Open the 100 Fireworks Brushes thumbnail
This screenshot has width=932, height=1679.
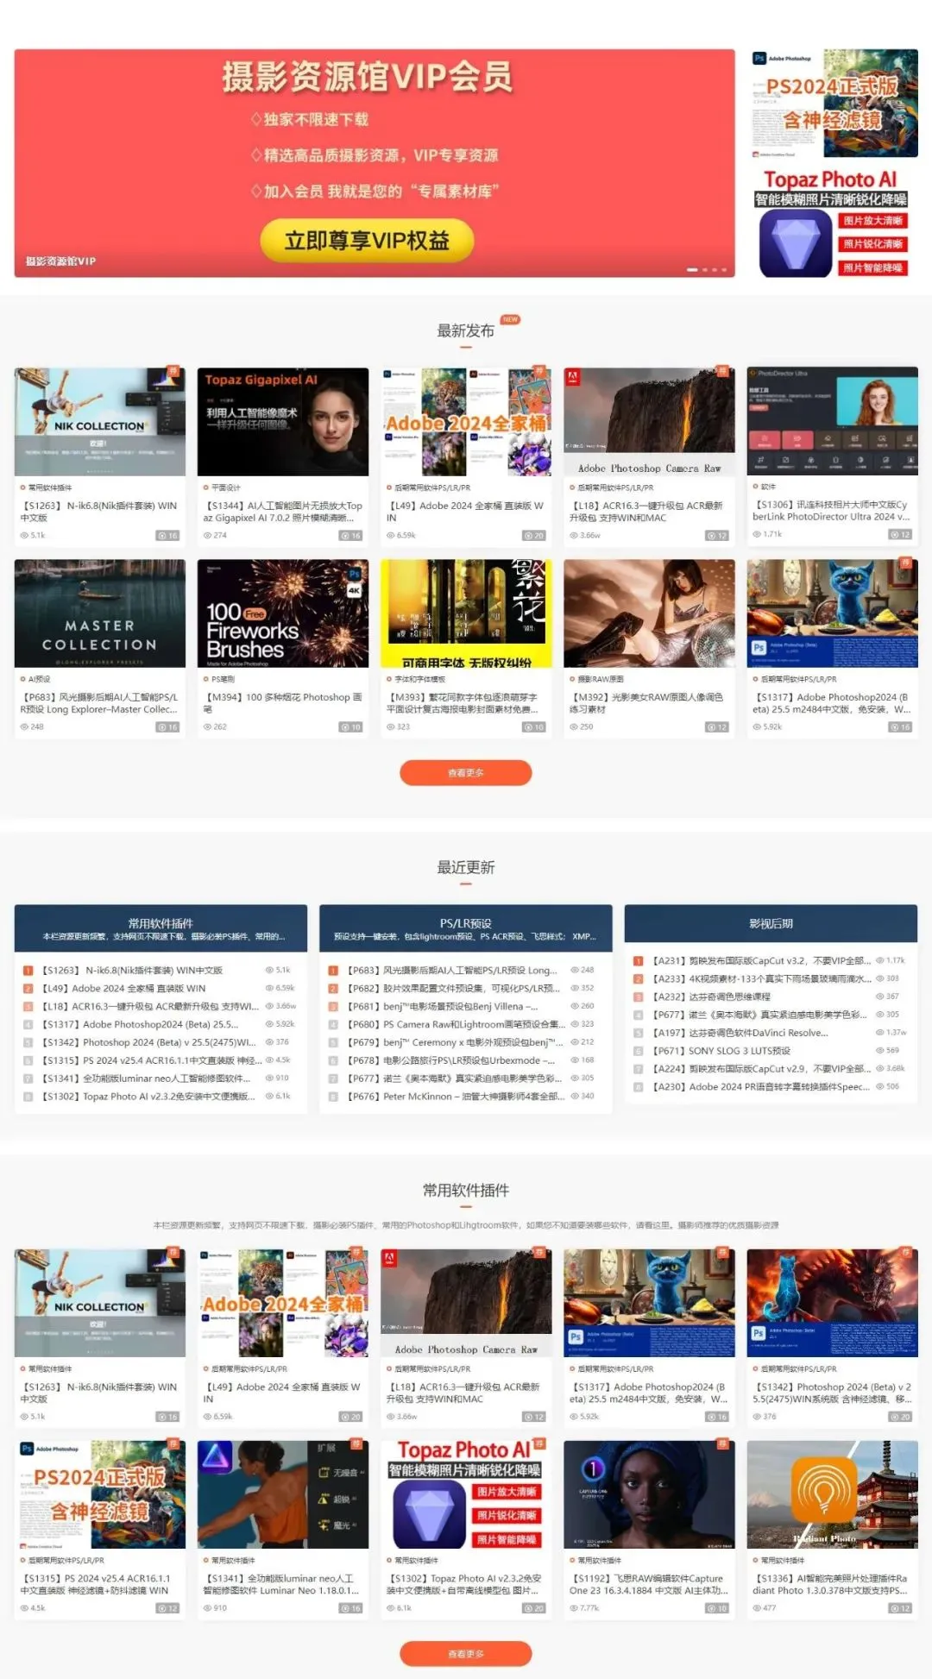(283, 613)
